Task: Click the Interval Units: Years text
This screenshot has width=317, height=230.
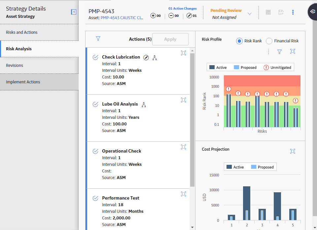Action: [x=121, y=117]
